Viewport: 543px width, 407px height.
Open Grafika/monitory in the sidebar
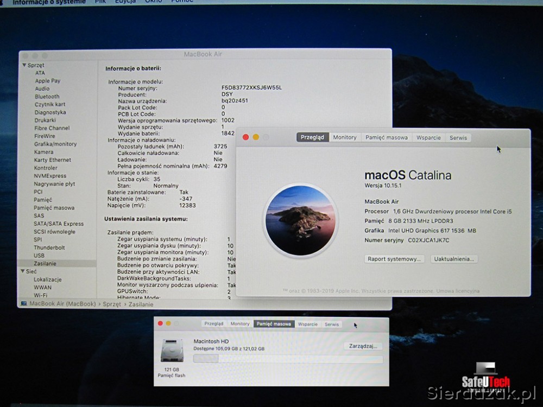[55, 144]
